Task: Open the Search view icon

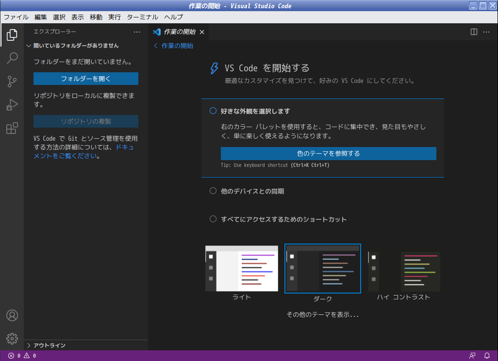Action: [12, 58]
